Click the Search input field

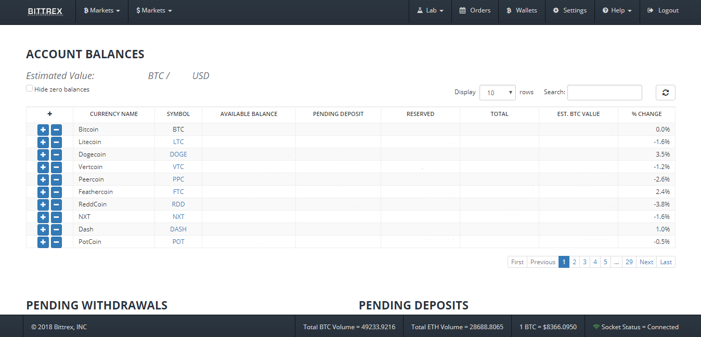[605, 93]
